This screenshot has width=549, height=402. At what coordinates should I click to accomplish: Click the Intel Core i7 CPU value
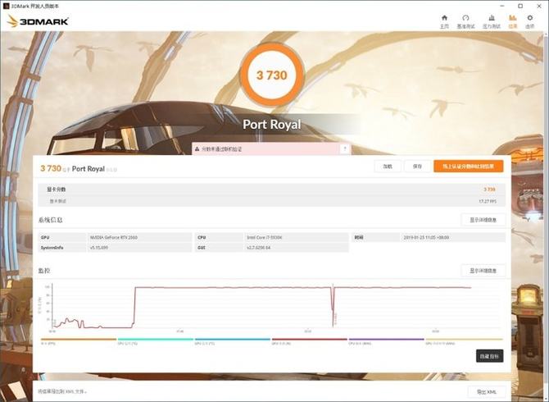click(265, 238)
